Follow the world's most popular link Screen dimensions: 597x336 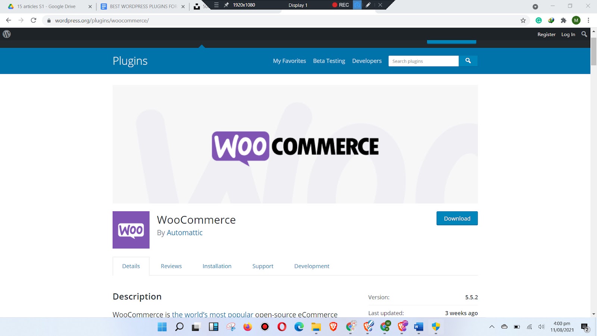(x=213, y=314)
